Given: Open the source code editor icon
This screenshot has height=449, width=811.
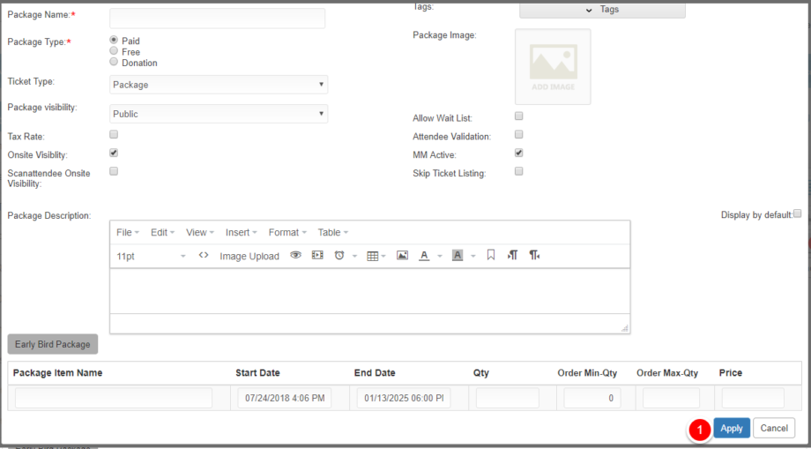Looking at the screenshot, I should pyautogui.click(x=204, y=256).
